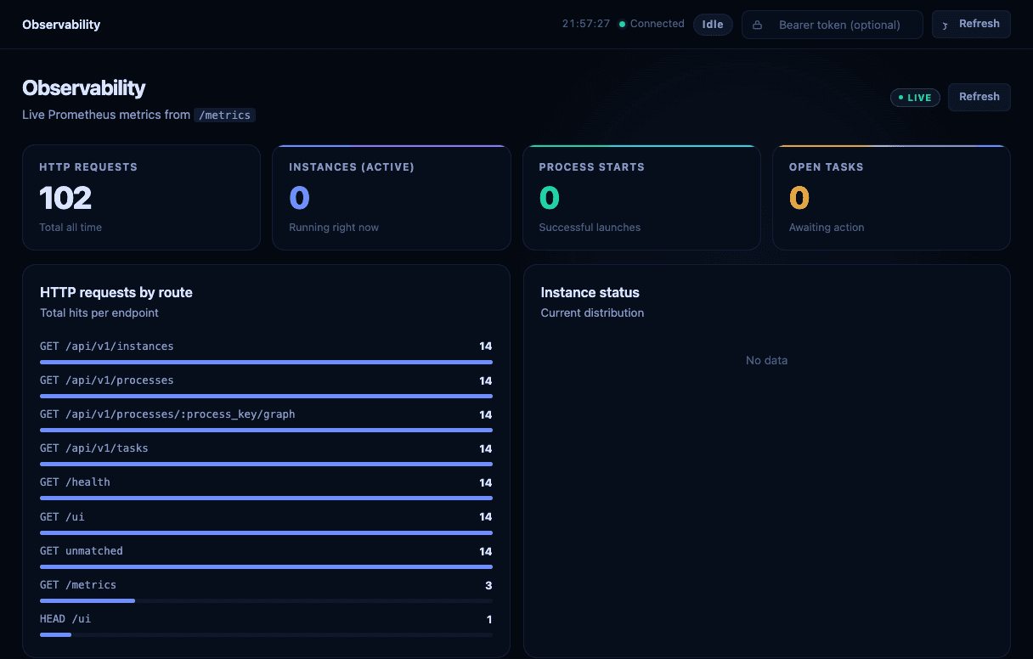Click the Running right now caption
1033x659 pixels.
(334, 228)
